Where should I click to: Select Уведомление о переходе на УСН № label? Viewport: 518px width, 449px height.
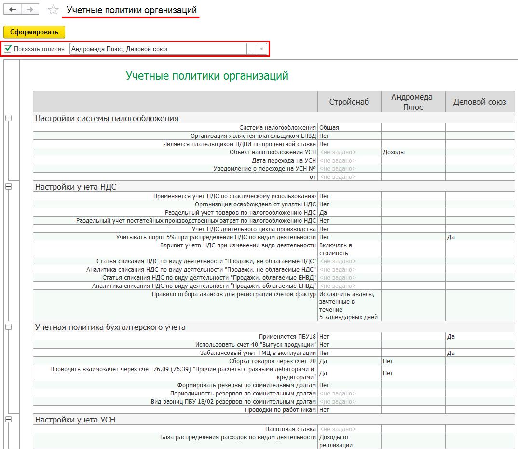[264, 169]
